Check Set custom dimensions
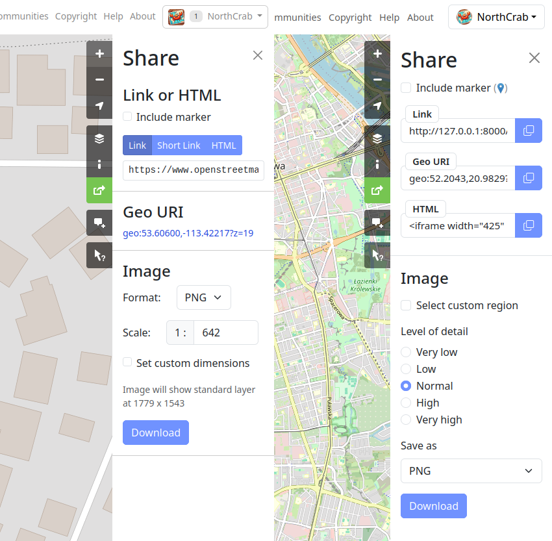Viewport: 552px width, 541px height. 127,362
